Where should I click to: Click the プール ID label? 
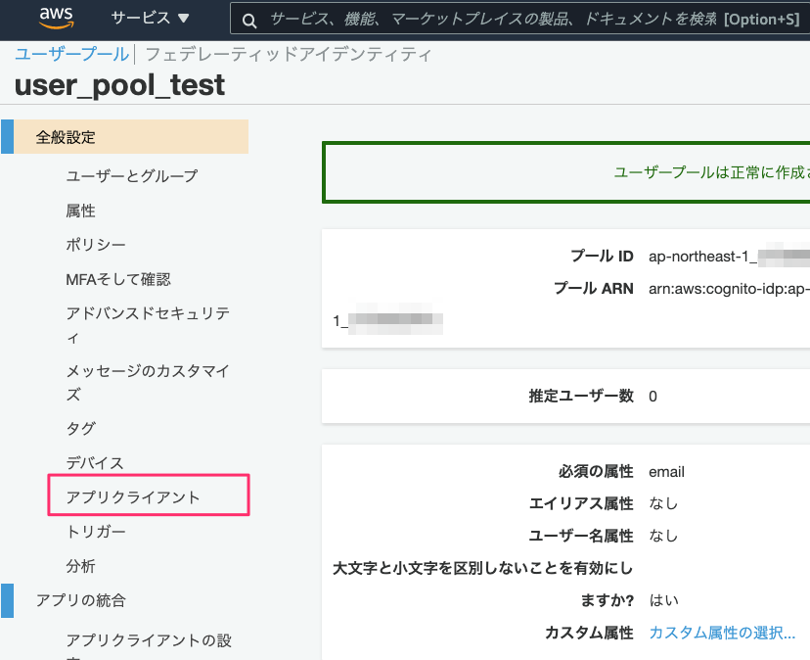pos(602,256)
